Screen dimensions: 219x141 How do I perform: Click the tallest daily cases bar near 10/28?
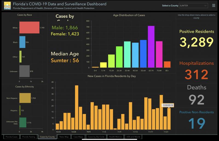pyautogui.click(x=77, y=107)
